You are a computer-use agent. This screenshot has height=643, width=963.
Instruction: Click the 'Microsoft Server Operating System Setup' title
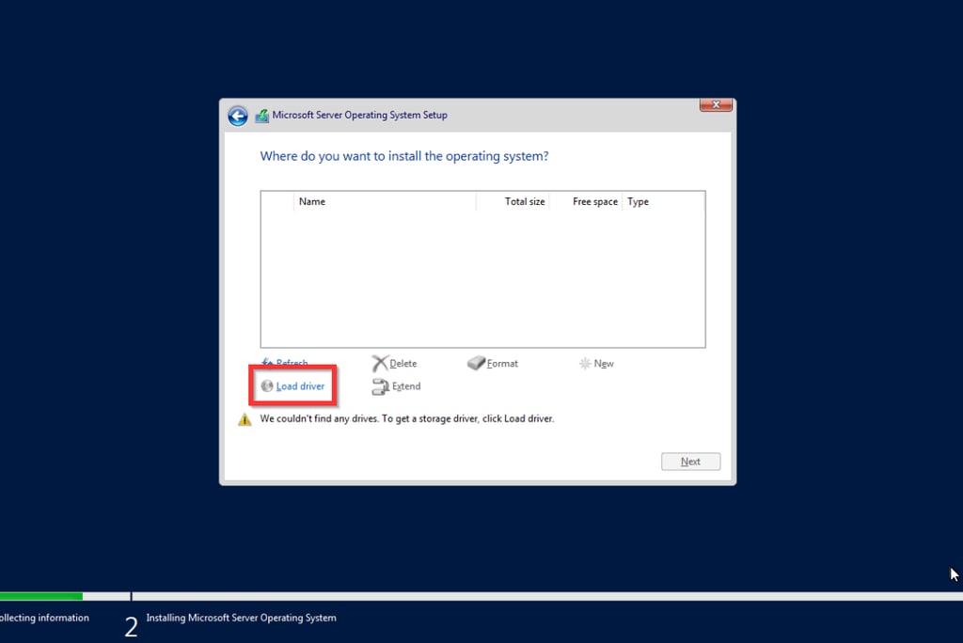[x=359, y=115]
